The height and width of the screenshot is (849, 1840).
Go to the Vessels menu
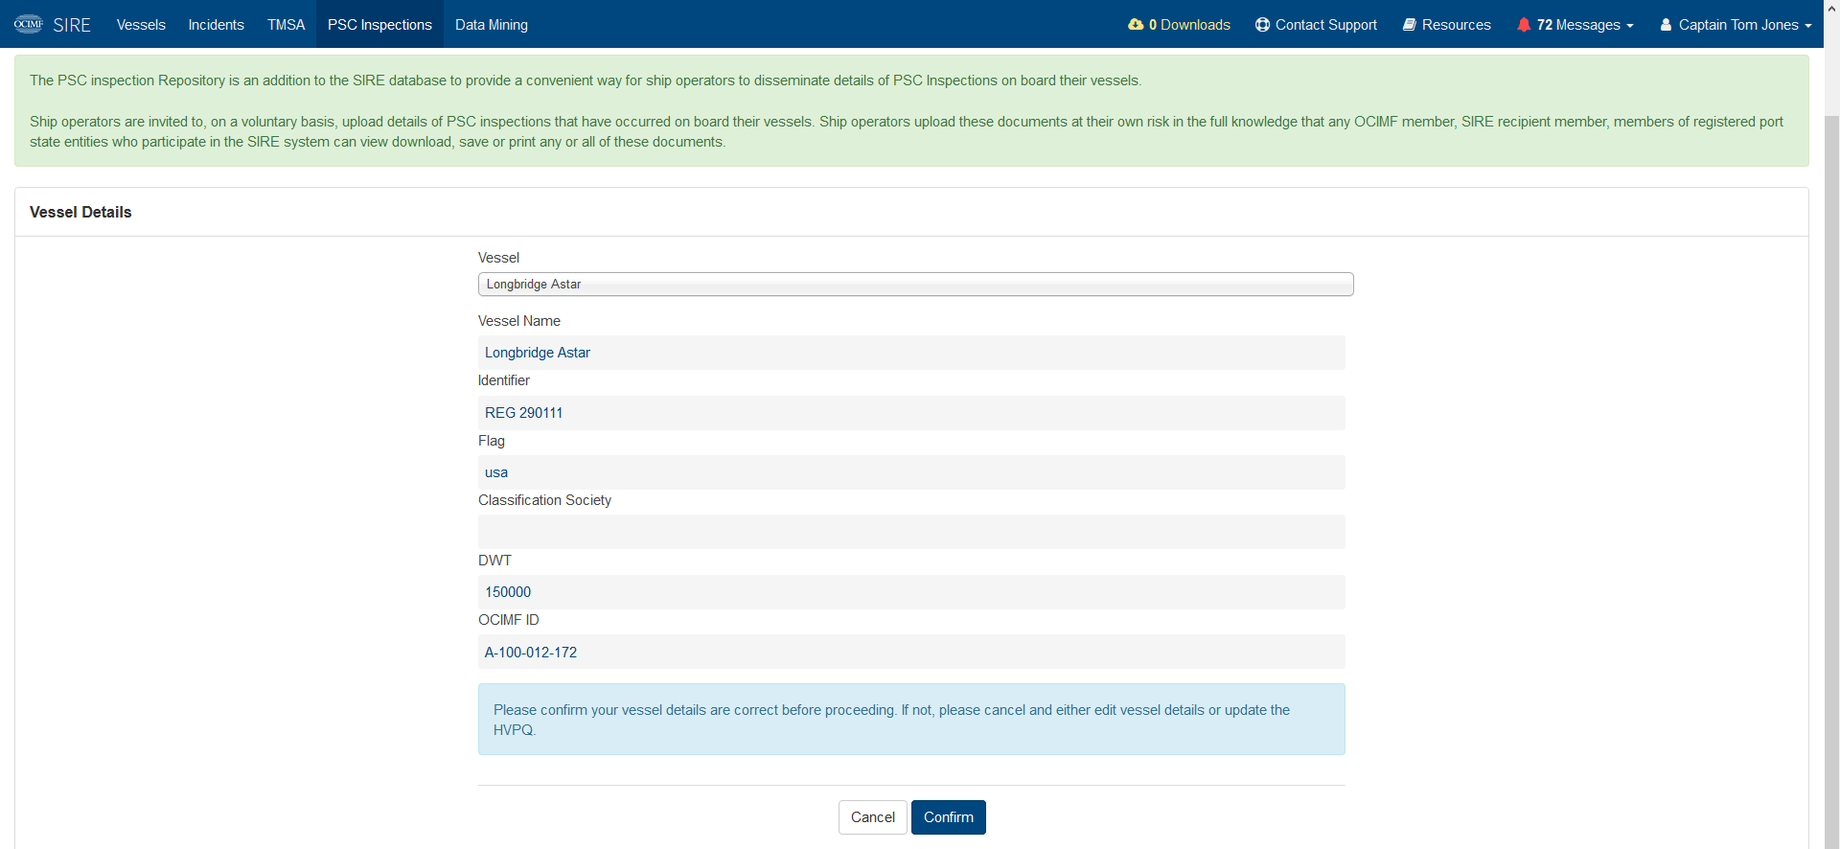coord(141,25)
